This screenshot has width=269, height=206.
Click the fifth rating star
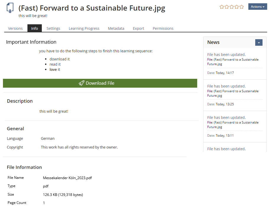242,7
